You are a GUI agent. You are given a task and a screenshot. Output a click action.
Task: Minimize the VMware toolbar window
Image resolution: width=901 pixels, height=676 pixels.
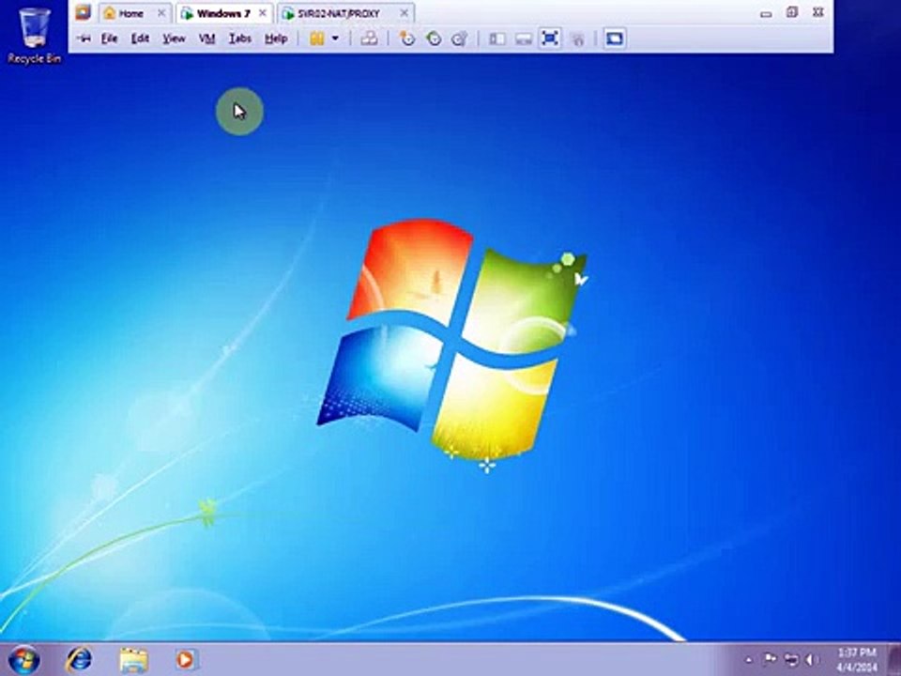pyautogui.click(x=766, y=13)
